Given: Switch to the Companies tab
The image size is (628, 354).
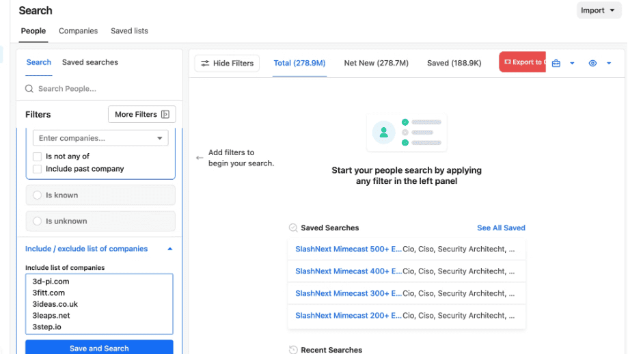Looking at the screenshot, I should (78, 31).
